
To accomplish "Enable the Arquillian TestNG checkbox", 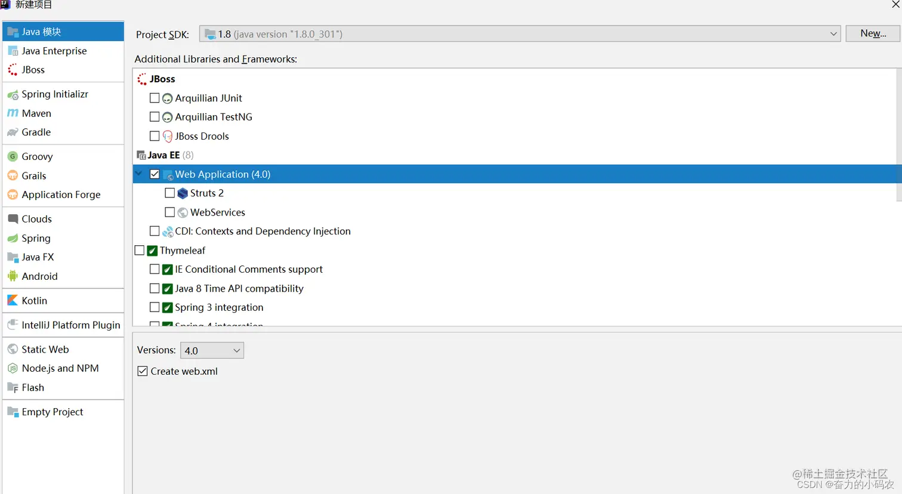I will click(x=155, y=117).
